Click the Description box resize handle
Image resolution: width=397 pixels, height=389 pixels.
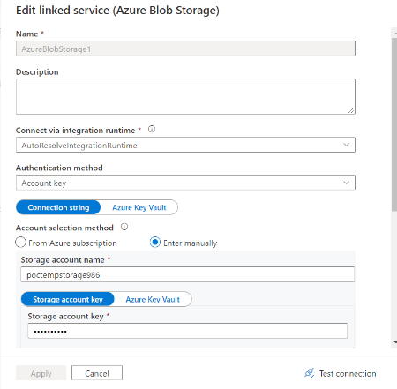tap(351, 110)
